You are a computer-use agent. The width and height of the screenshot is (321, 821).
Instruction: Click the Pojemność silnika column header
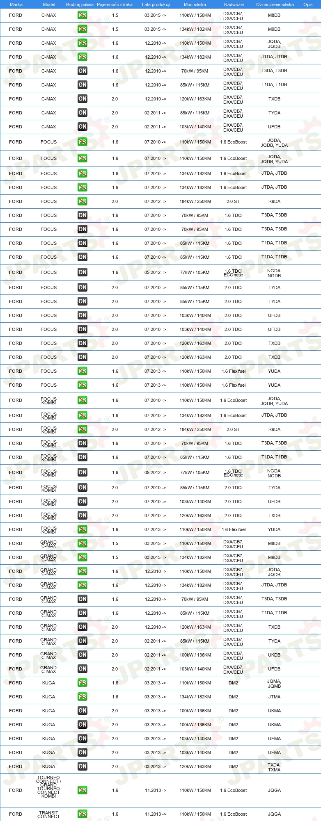(115, 5)
